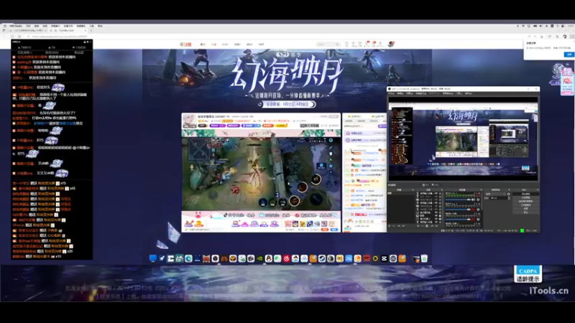Open the Launchpad rocket icon in the dock

coord(162,258)
